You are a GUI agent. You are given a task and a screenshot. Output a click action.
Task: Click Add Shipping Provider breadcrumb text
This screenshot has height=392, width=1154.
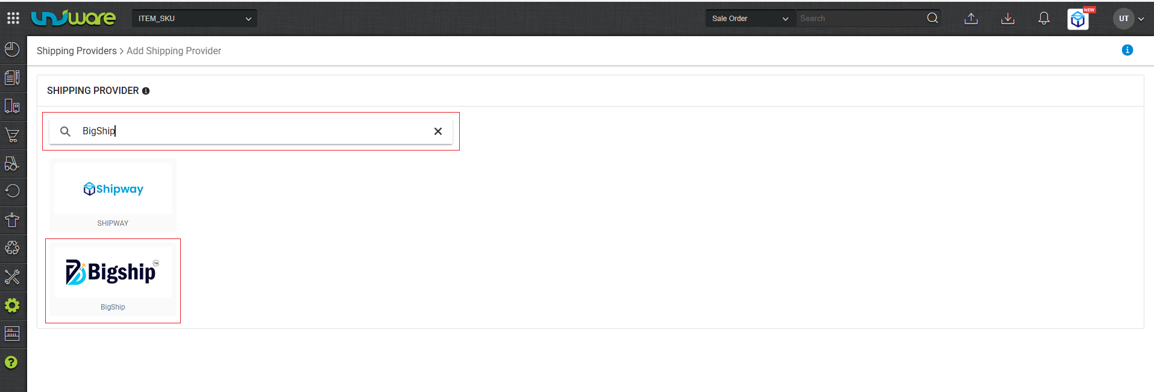[174, 51]
